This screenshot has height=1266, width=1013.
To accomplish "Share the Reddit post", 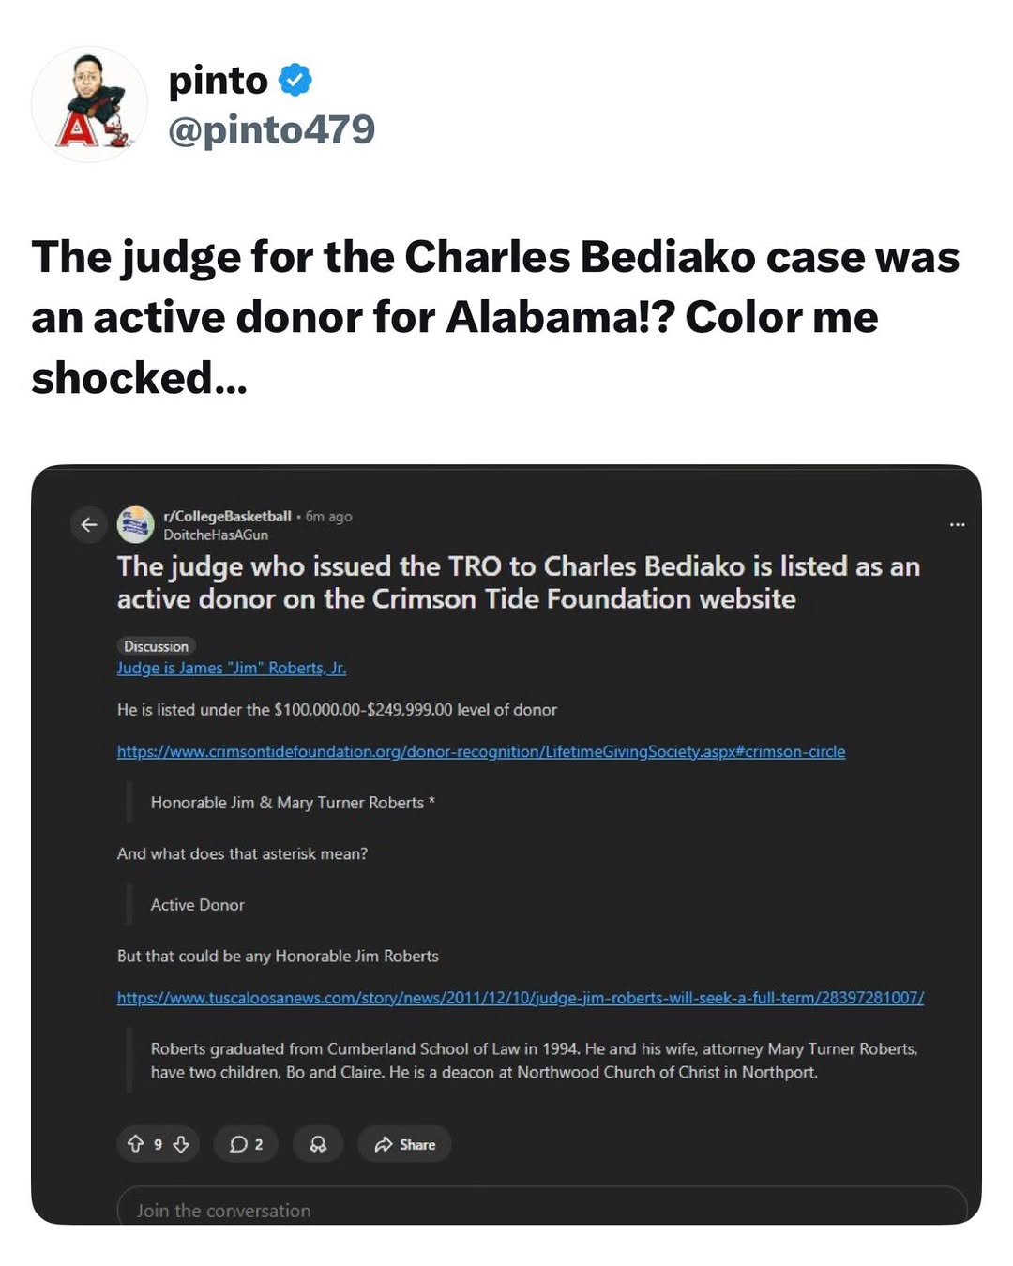I will pos(404,1144).
